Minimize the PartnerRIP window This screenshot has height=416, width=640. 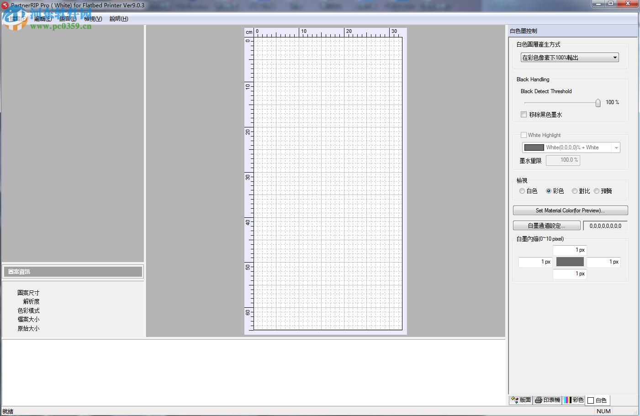click(599, 4)
